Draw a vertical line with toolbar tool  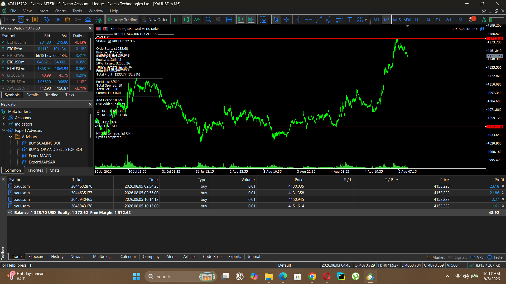tap(298, 20)
